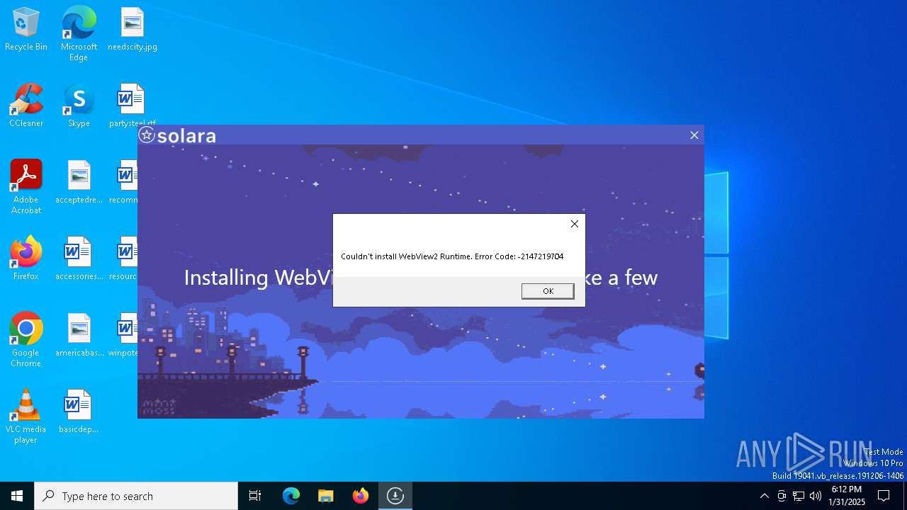907x510 pixels.
Task: Select the acceptedre... image file
Action: [x=79, y=183]
